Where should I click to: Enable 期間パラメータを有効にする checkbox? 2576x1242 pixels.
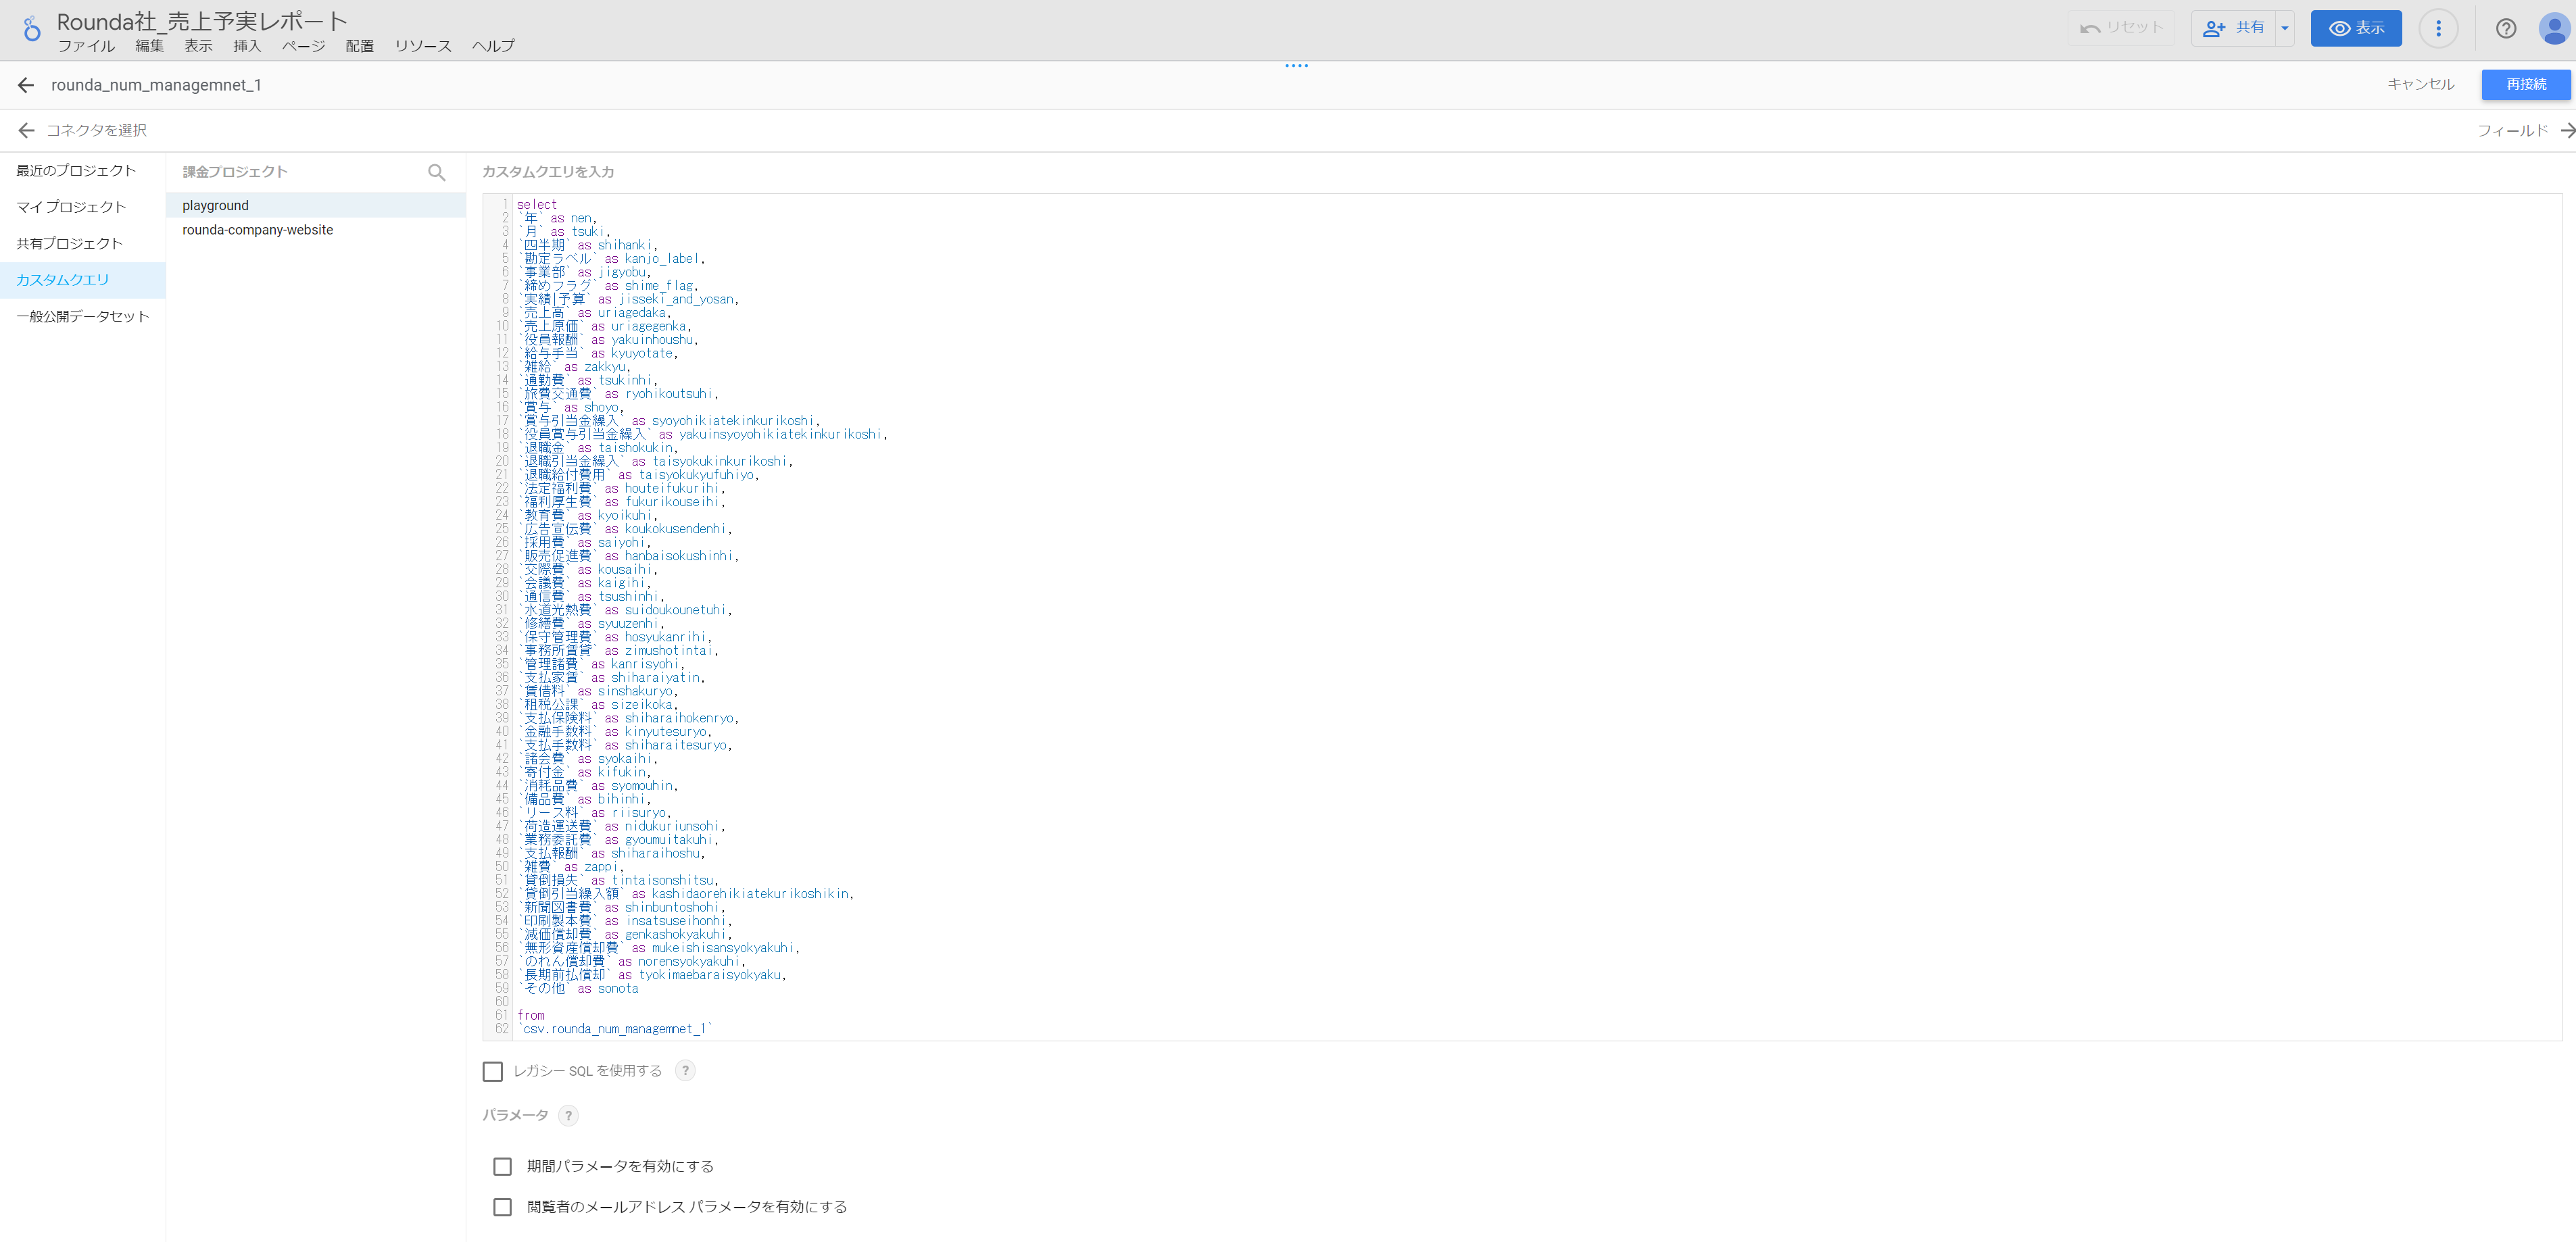(502, 1166)
